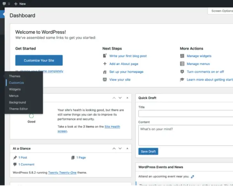Viewport: 233px width, 186px height.
Task: Move Site Health widget up with arrow
Action: [114, 98]
